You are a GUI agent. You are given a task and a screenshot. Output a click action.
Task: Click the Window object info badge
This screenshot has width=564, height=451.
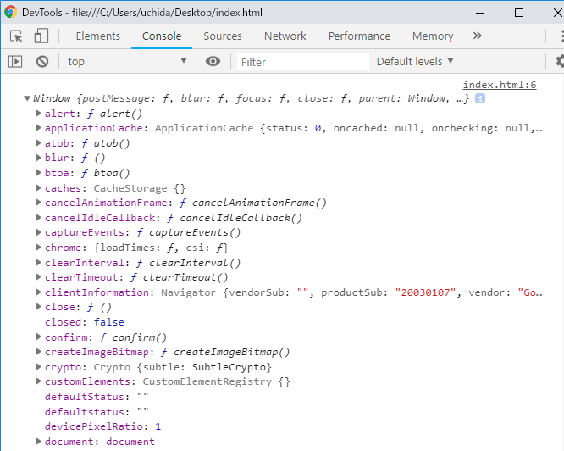pos(480,98)
